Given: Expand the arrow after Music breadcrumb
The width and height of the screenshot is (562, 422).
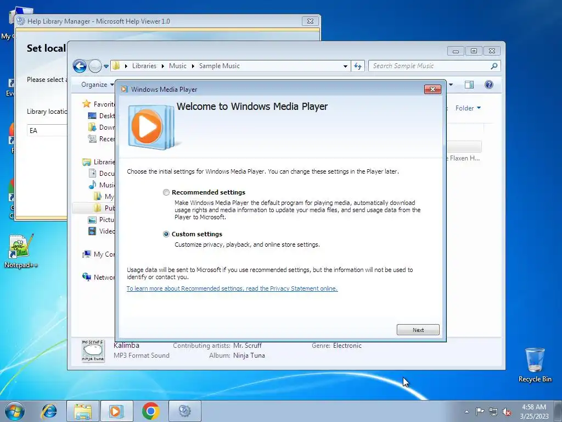Looking at the screenshot, I should click(193, 66).
